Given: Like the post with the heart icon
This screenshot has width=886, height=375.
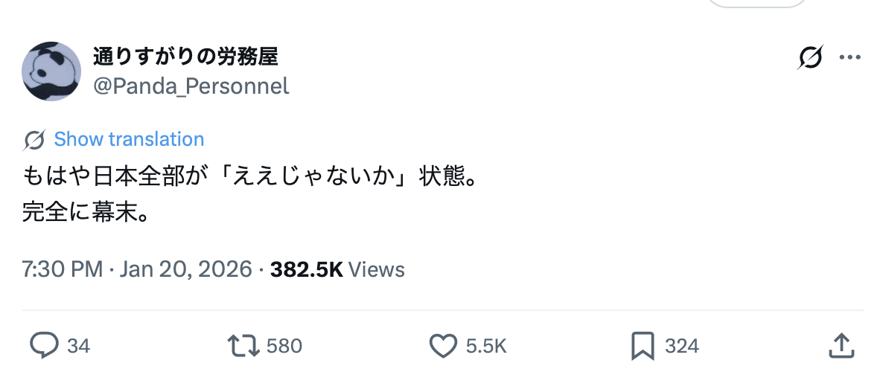Looking at the screenshot, I should coord(444,344).
